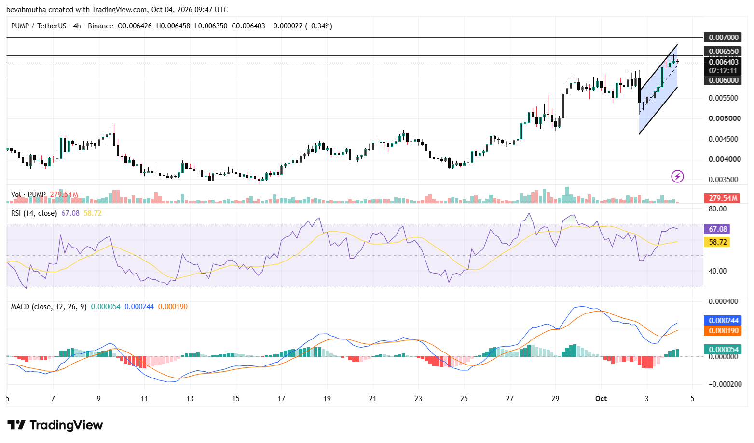
Task: Click the 11 date on time axis
Action: 144,399
